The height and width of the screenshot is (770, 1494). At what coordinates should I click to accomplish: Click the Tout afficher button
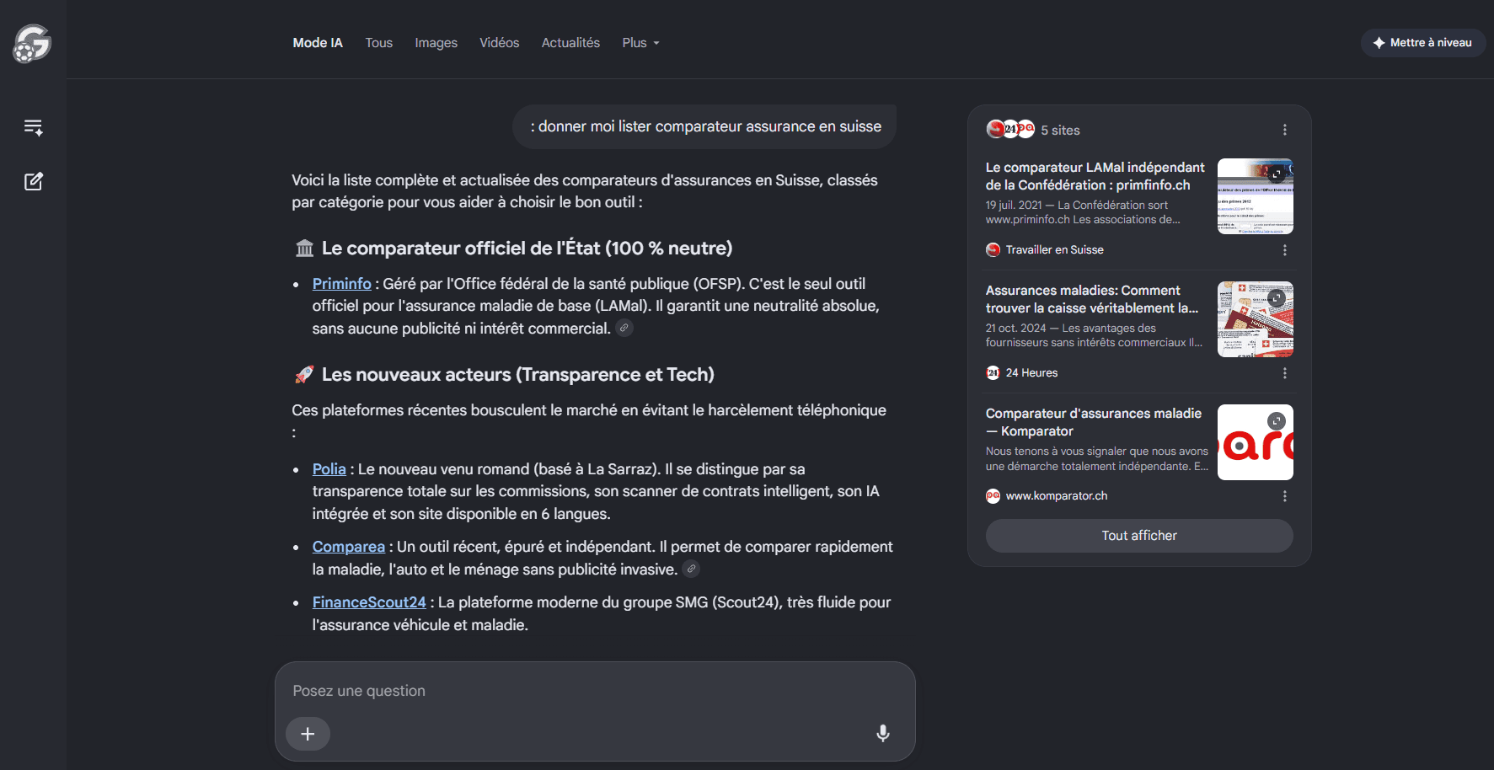click(x=1139, y=536)
